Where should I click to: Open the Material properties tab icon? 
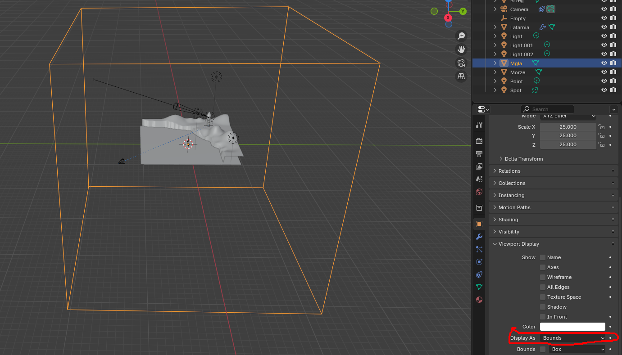click(479, 300)
